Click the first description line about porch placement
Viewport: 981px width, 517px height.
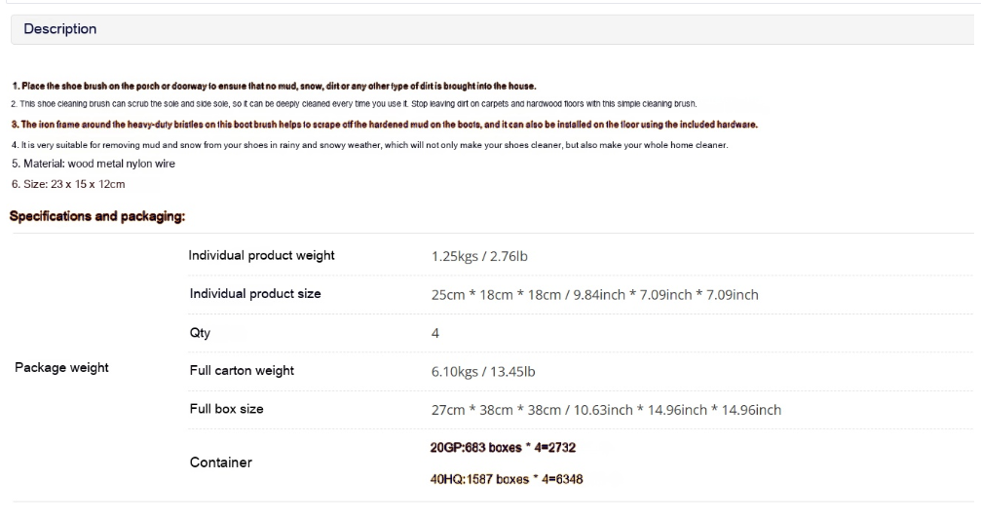(x=274, y=87)
